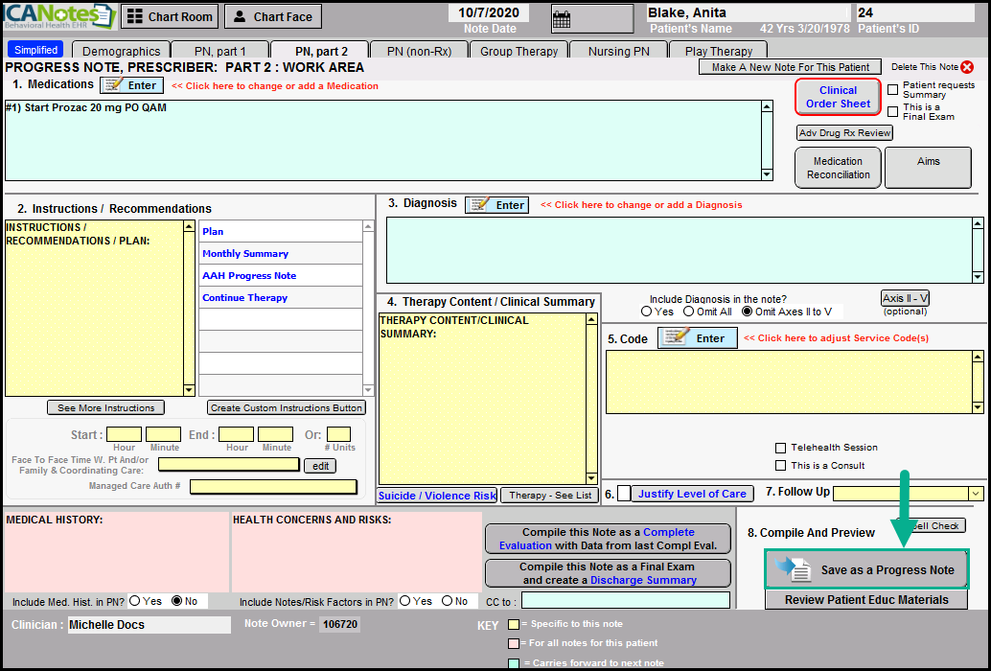This screenshot has height=671, width=991.
Task: Delete this note using red X icon
Action: tap(966, 67)
